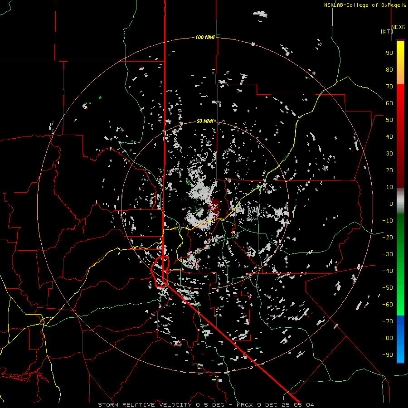The image size is (408, 408).
Task: Click the 100 NMI range ring label
Action: click(x=205, y=37)
